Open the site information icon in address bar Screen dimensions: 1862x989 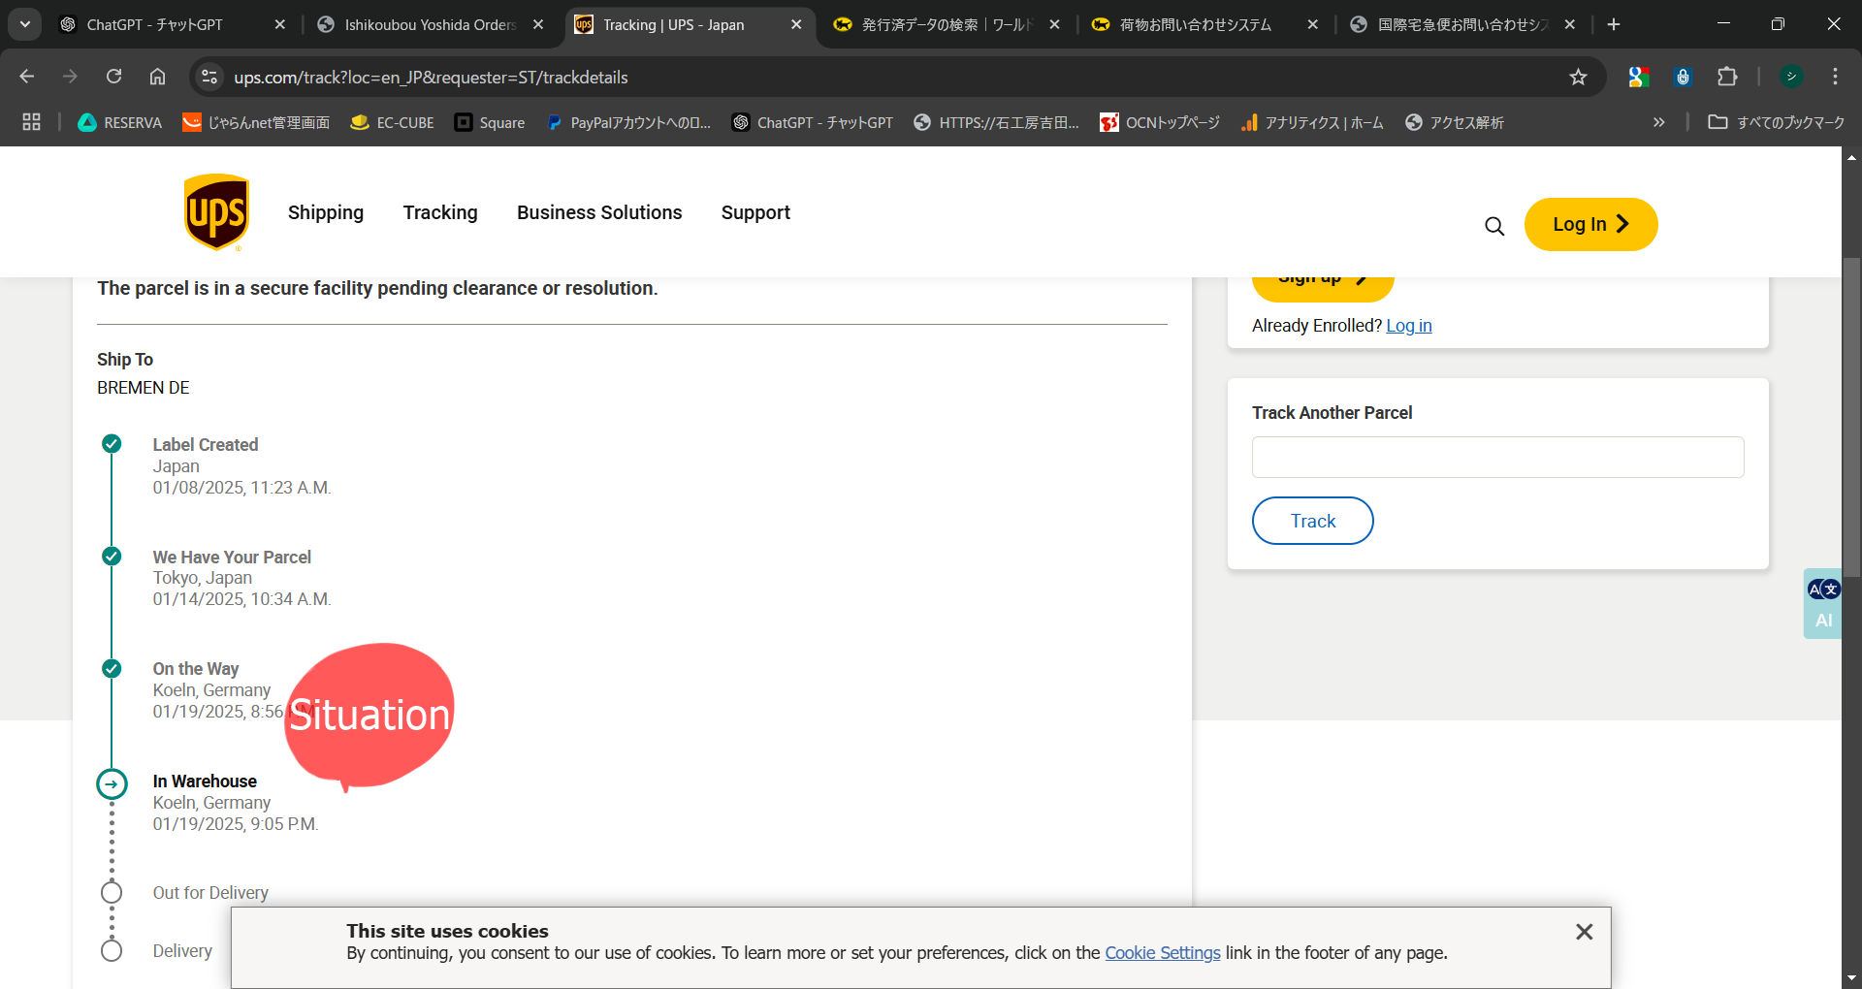point(209,77)
